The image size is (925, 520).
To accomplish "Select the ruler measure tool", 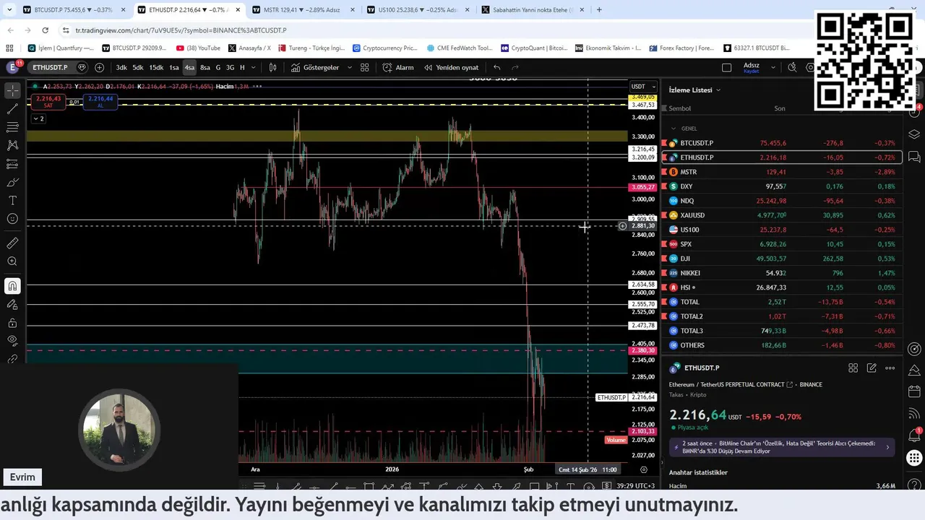I will (x=12, y=243).
